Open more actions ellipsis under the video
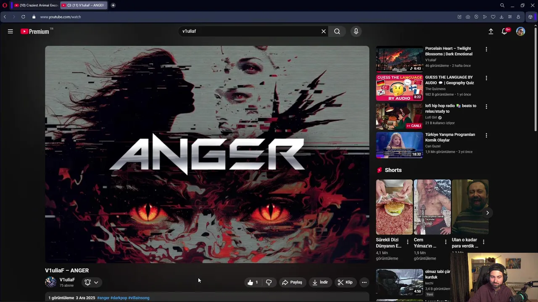Screen dimensions: 538x302 click(364, 282)
